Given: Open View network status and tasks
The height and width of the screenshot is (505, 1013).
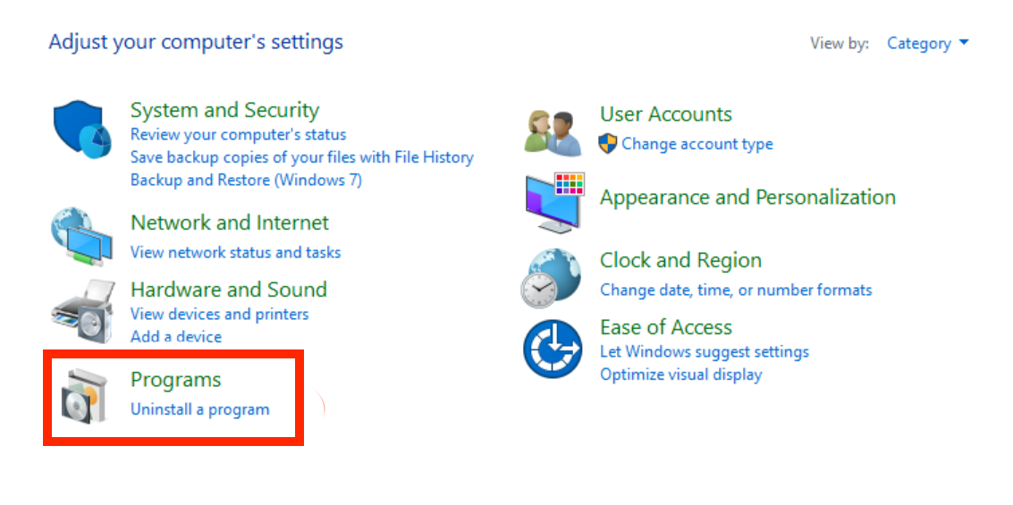Looking at the screenshot, I should click(235, 252).
